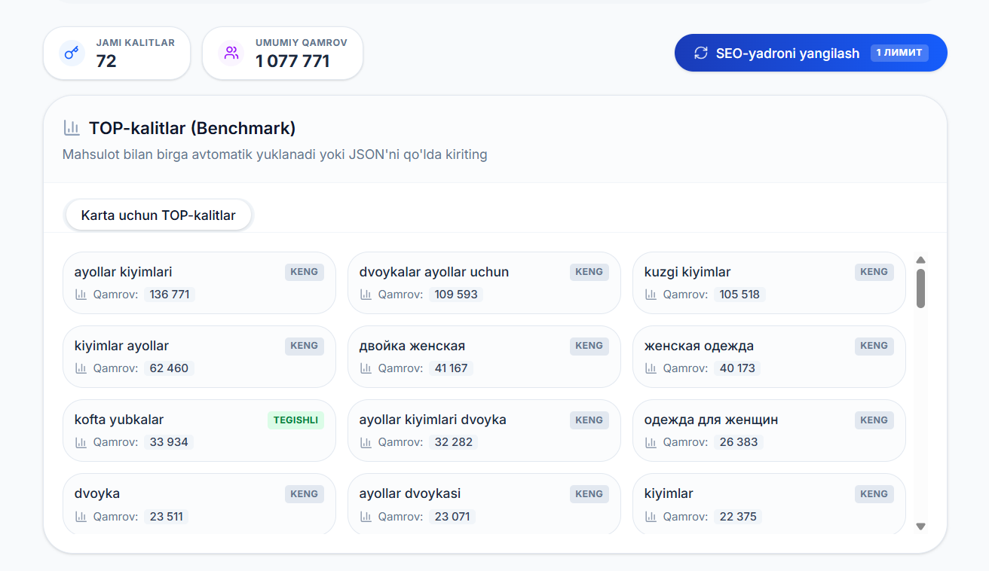Screen dimensions: 989x571
Task: Select the одежда для женщин keyword
Action: [769, 430]
